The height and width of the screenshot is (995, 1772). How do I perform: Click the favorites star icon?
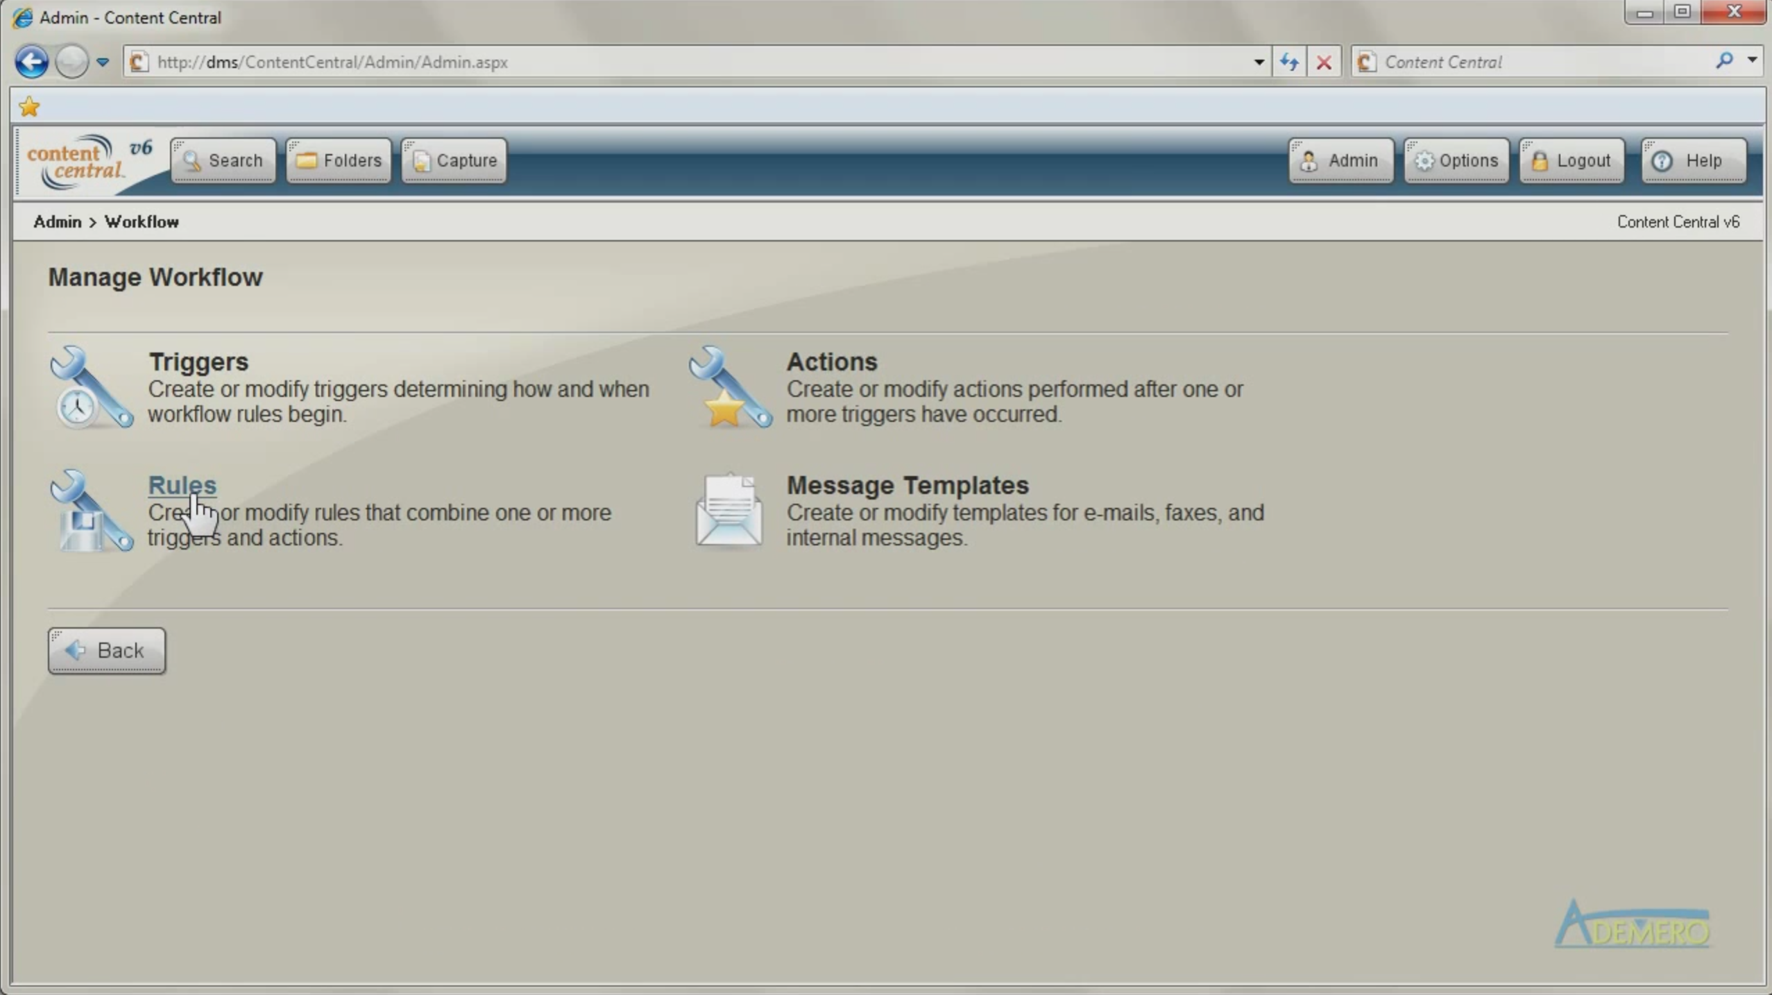pos(30,107)
